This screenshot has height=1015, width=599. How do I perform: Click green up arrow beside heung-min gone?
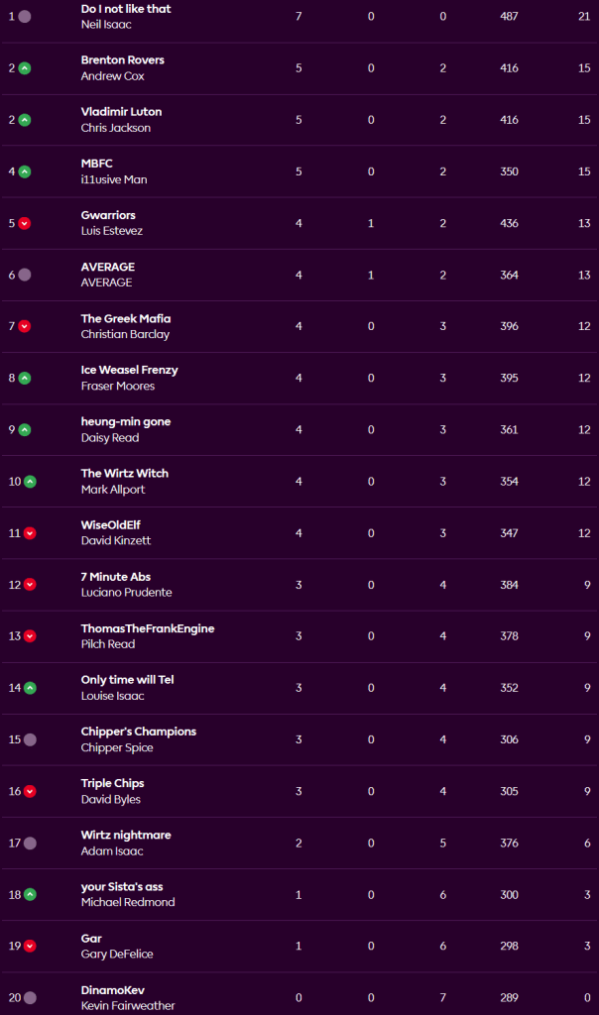point(25,430)
